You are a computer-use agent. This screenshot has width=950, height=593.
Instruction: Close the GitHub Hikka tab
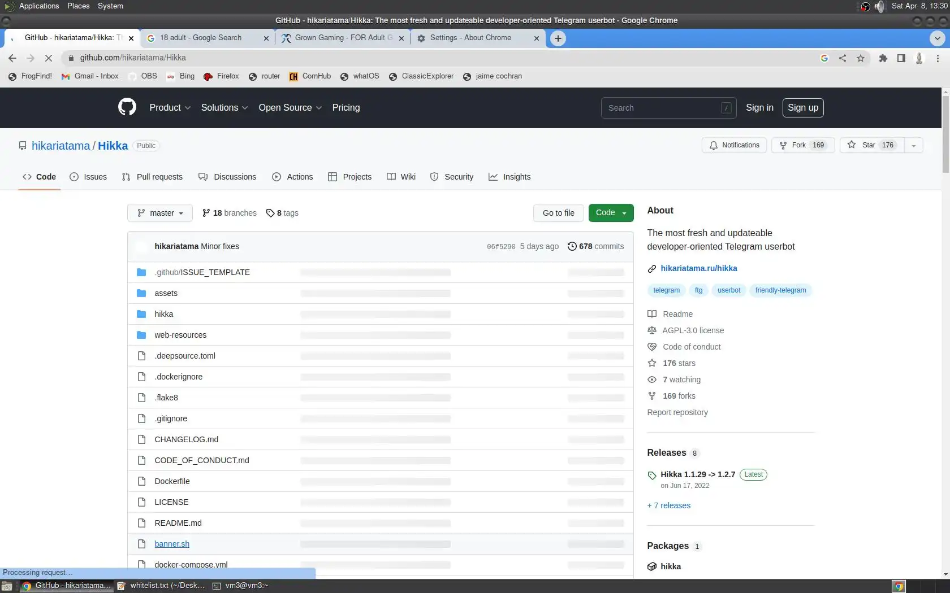(x=131, y=38)
